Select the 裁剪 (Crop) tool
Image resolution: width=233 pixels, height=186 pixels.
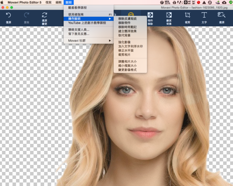(188, 15)
